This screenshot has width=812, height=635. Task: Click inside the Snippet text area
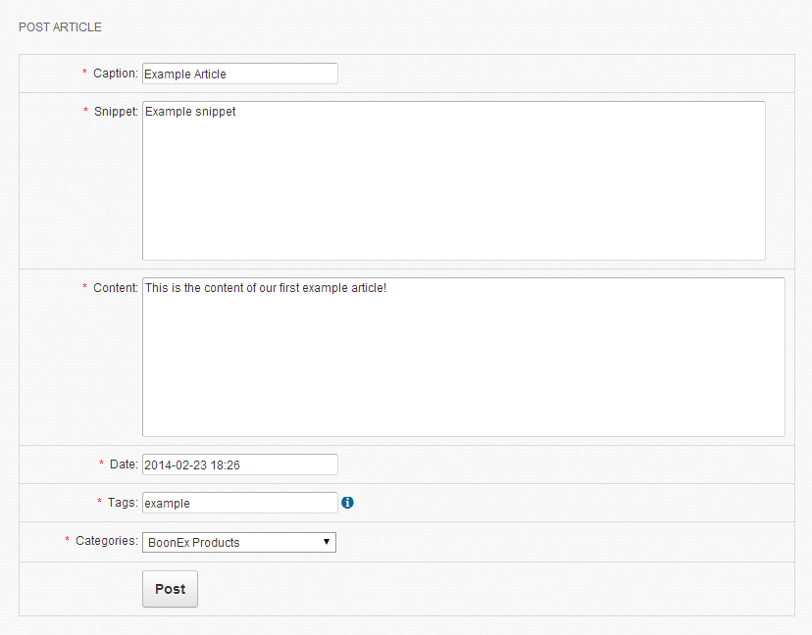point(453,180)
